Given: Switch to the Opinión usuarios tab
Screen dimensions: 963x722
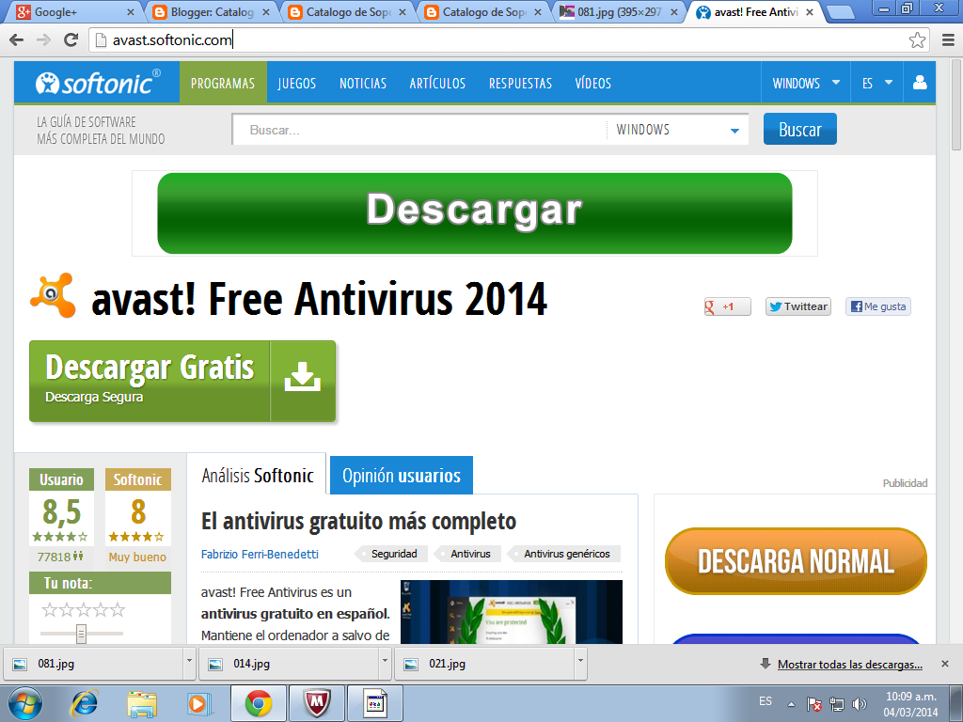Looking at the screenshot, I should 401,473.
